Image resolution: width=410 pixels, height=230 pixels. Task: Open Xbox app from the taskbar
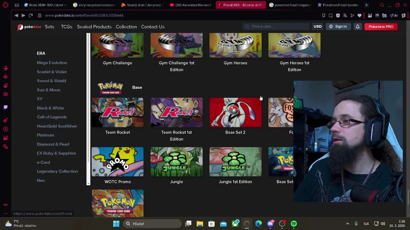click(235, 224)
